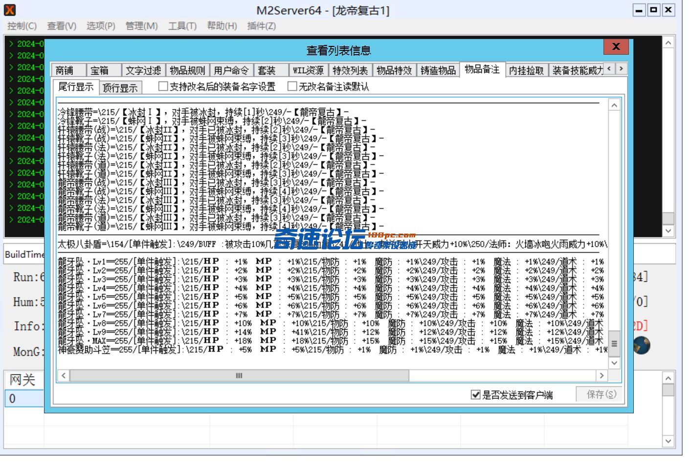This screenshot has width=692, height=469.
Task: Switch to the 装备技能威力 tab
Action: pos(576,70)
